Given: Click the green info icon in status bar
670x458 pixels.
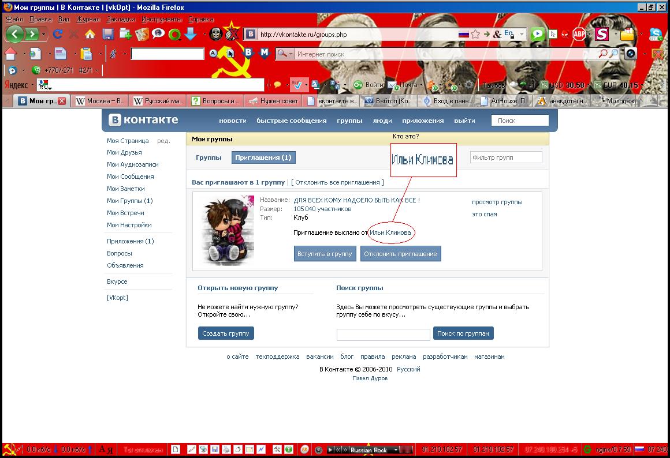Looking at the screenshot, I should (289, 449).
